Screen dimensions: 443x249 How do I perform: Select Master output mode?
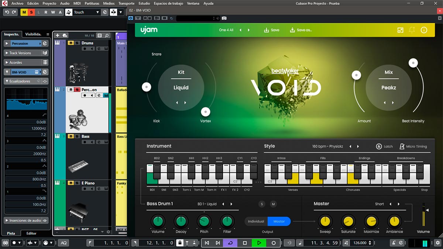point(279,221)
